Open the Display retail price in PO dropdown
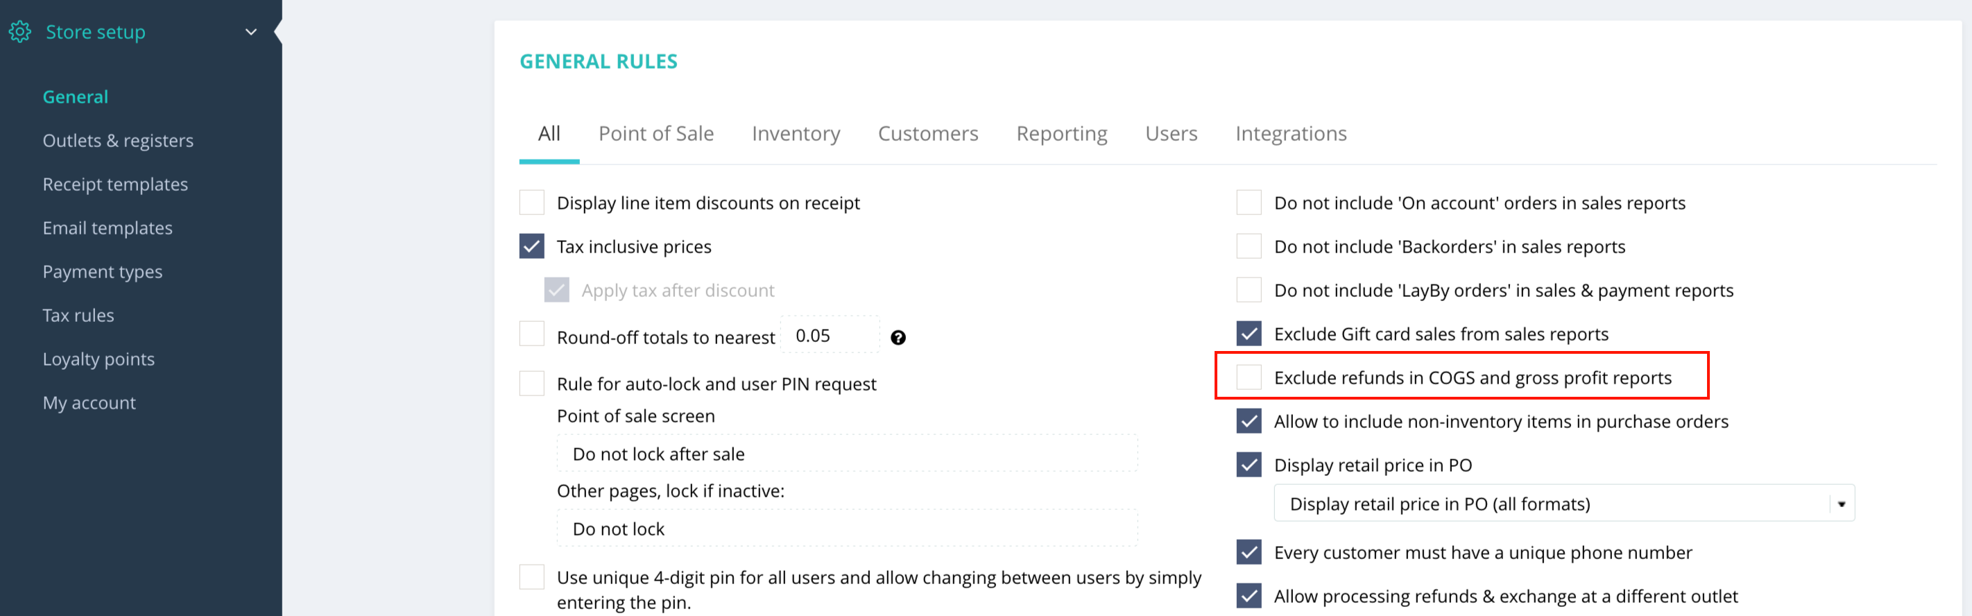The image size is (1972, 616). tap(1563, 504)
